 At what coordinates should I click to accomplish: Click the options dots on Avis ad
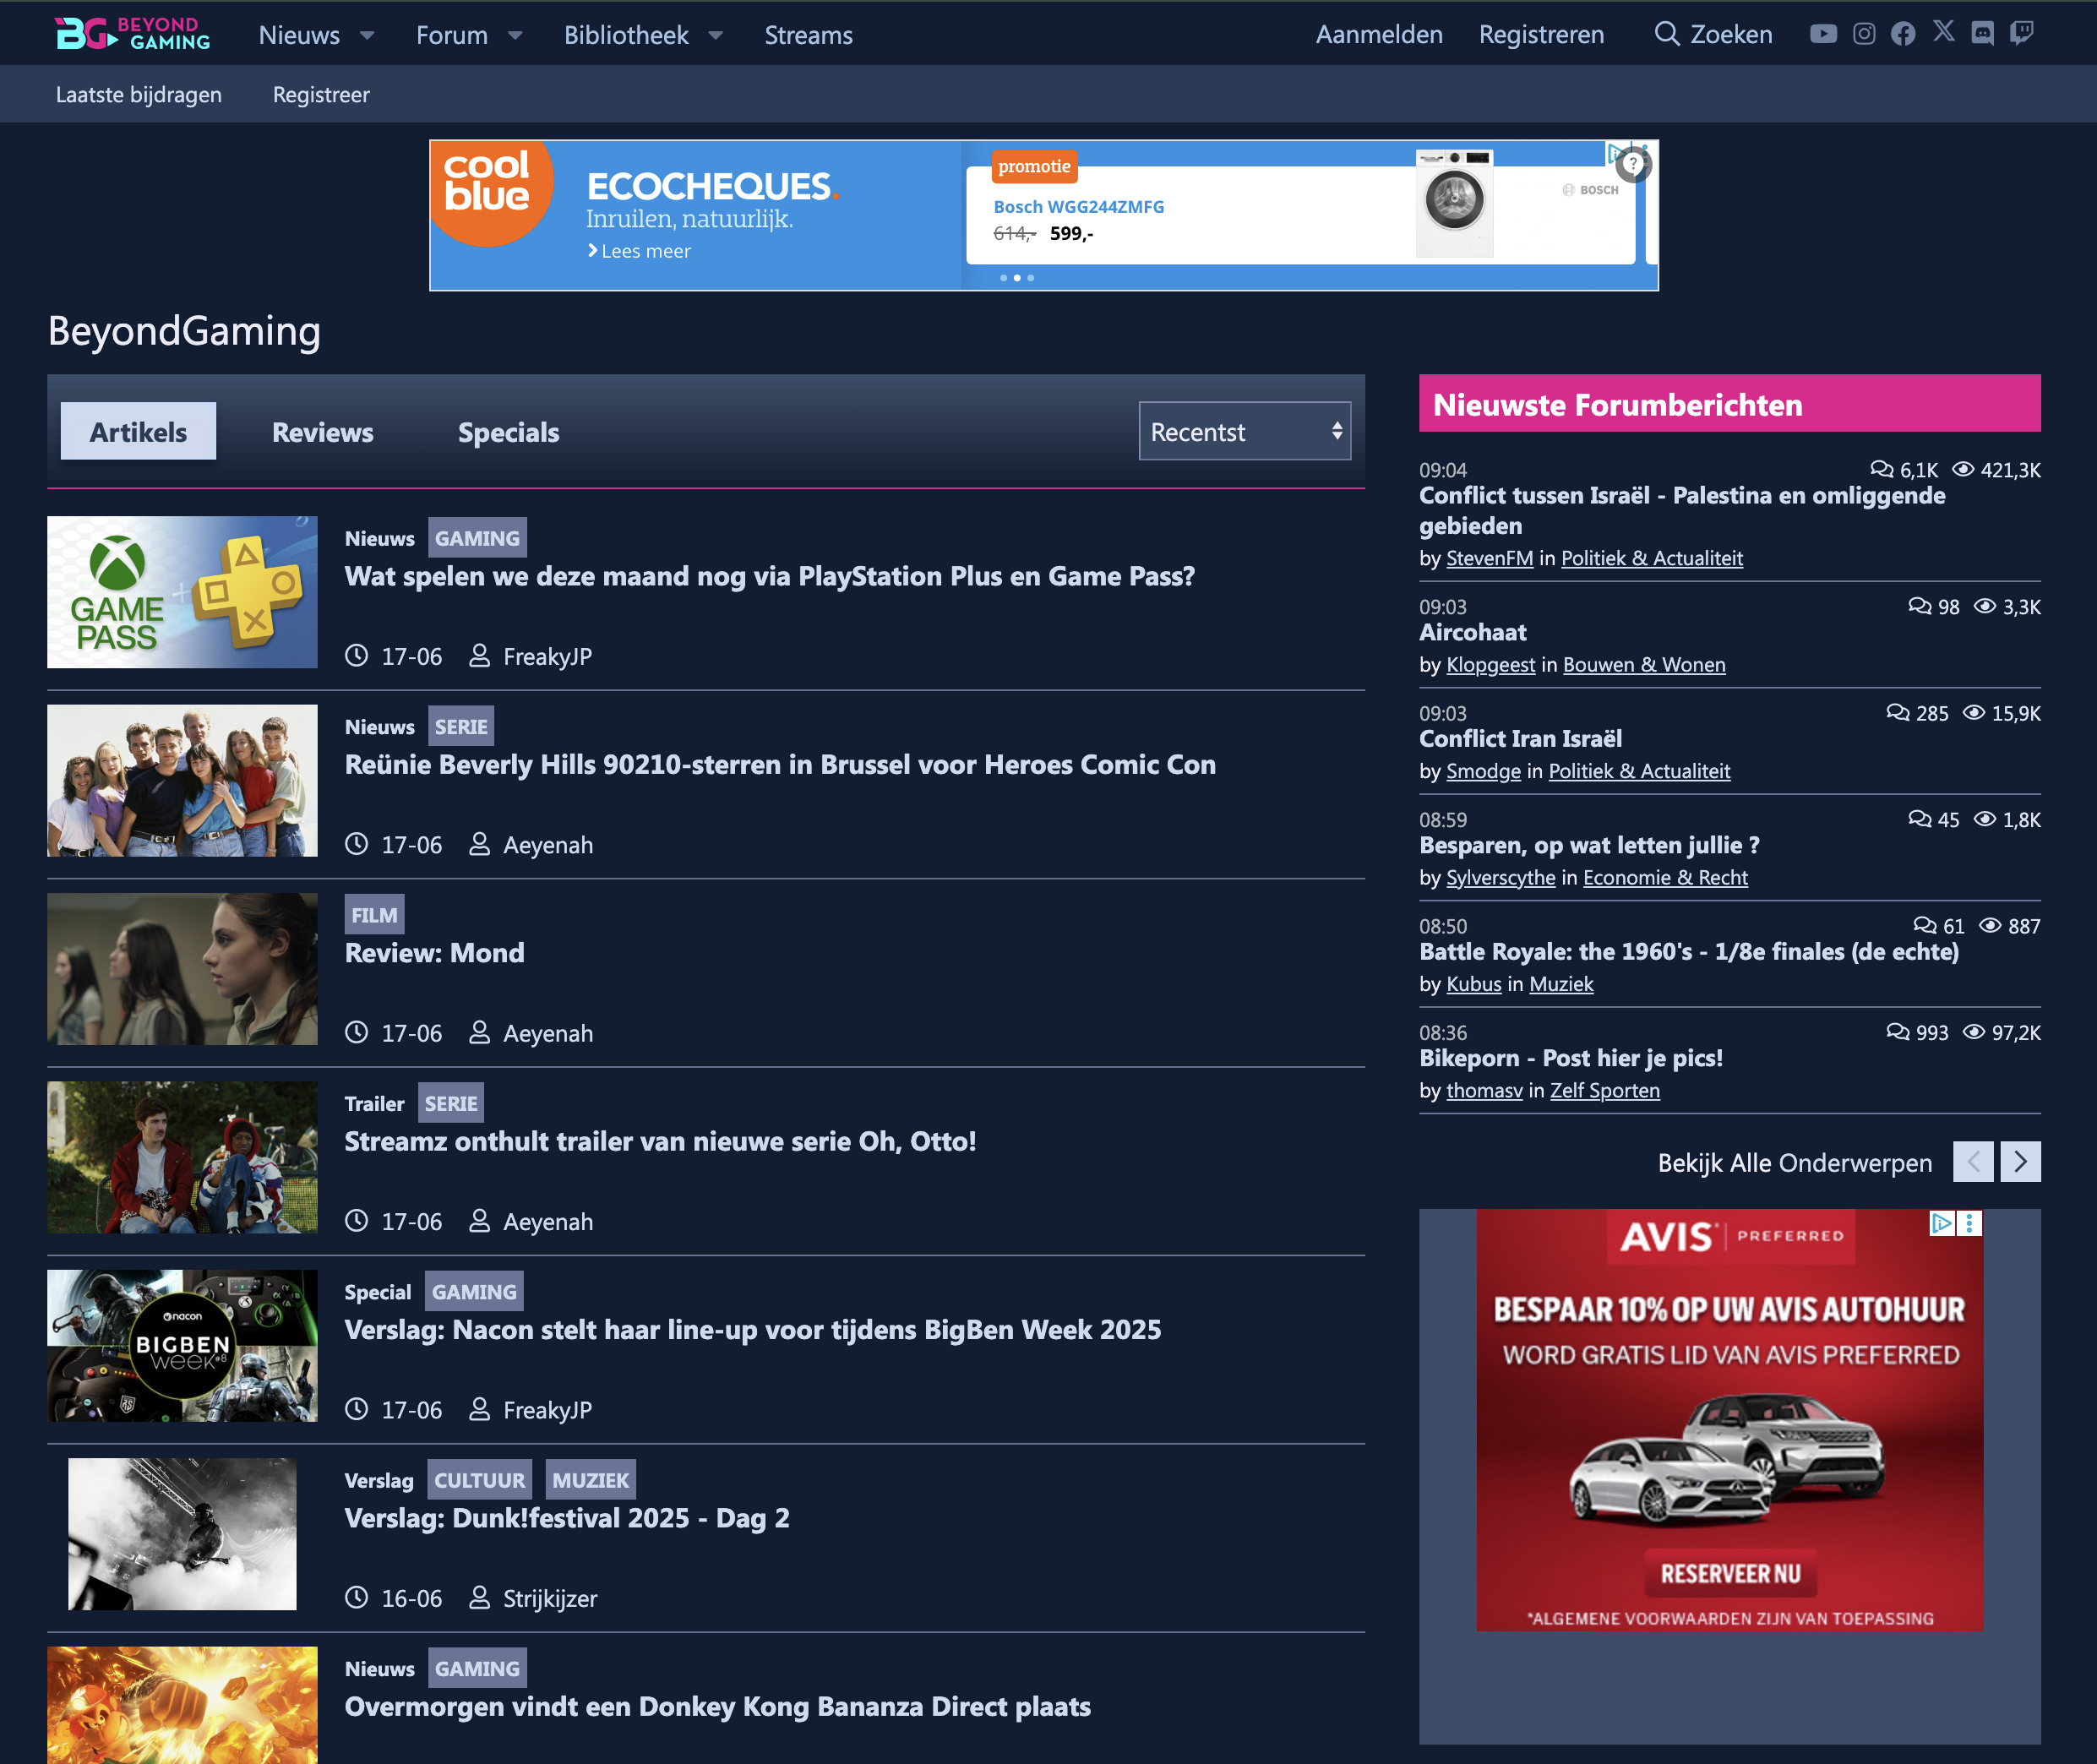(x=1969, y=1223)
